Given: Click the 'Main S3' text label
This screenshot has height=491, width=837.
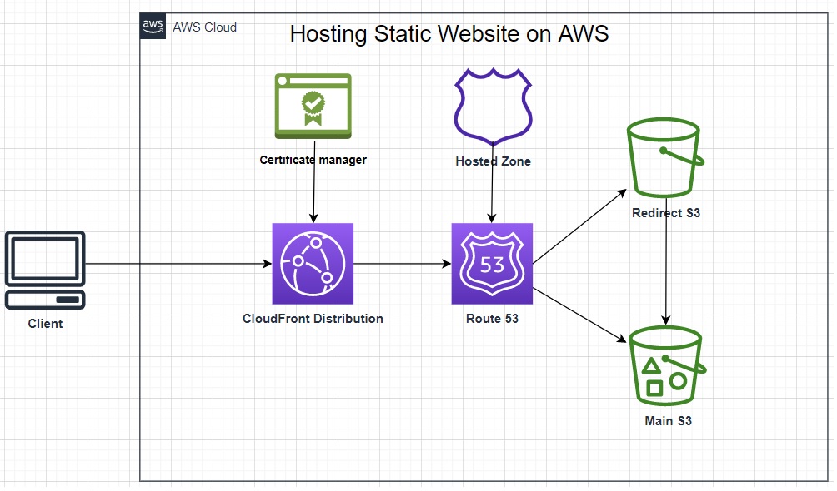Looking at the screenshot, I should [668, 421].
